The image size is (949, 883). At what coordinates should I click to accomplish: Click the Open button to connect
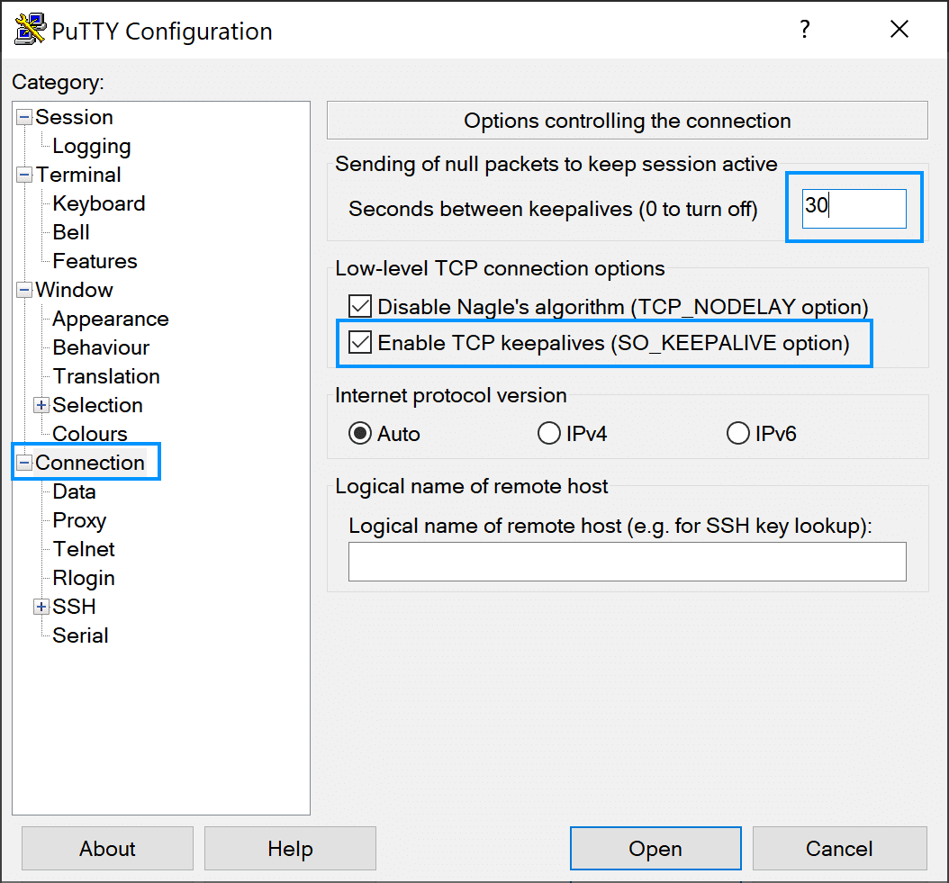coord(655,849)
